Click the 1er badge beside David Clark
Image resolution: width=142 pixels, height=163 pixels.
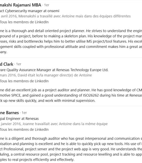(19, 64)
